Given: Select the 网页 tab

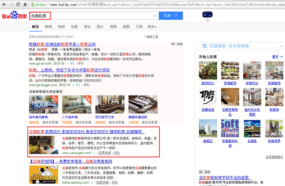Looking at the screenshot, I should coord(35,27).
